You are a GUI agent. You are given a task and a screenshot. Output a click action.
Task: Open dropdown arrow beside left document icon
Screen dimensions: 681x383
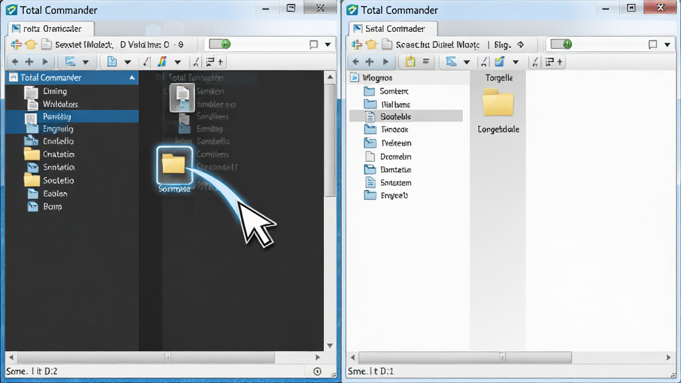pos(128,62)
